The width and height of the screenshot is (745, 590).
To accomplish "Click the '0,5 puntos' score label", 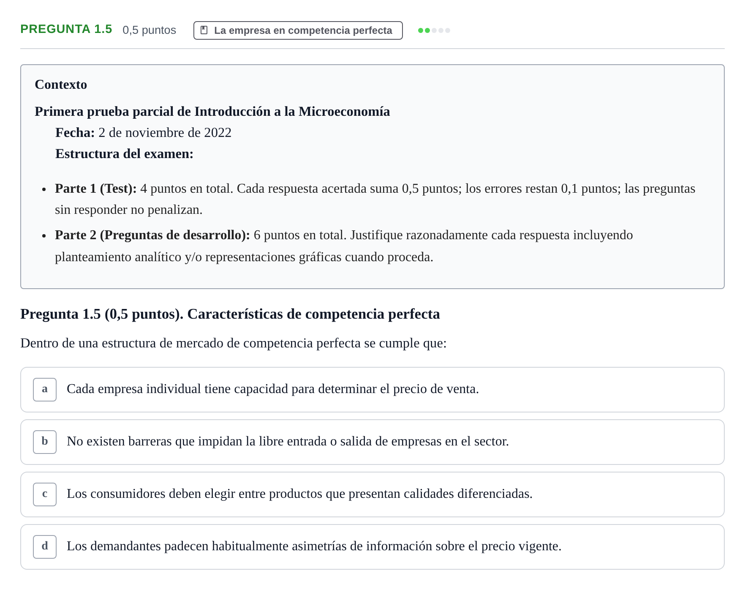I will (x=149, y=30).
